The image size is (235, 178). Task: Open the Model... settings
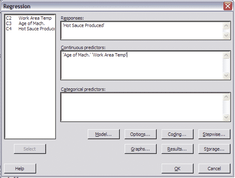(x=104, y=134)
